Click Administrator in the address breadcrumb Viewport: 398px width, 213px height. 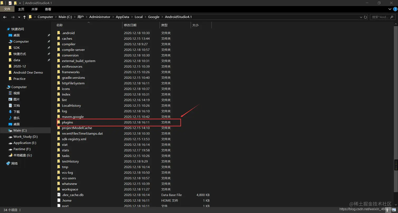coord(100,17)
